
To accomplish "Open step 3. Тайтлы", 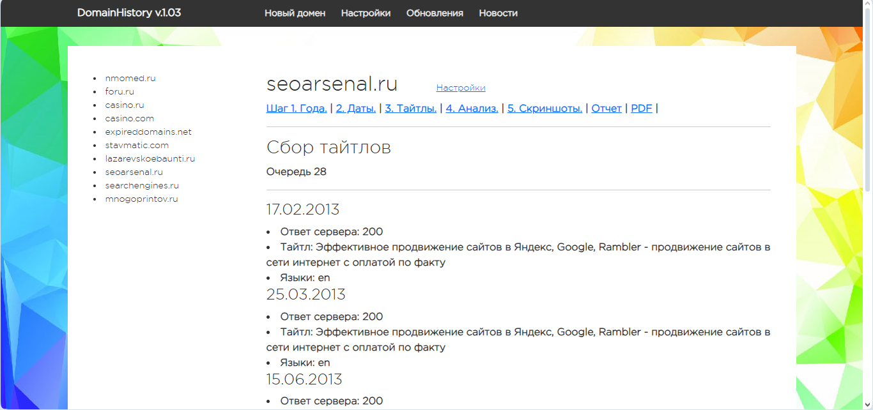I will pyautogui.click(x=410, y=109).
